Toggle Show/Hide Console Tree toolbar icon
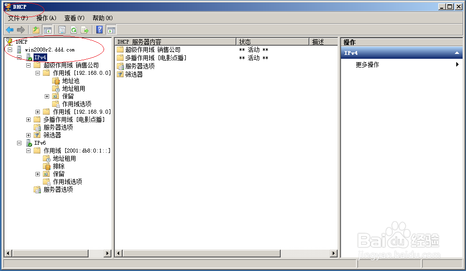Image resolution: width=466 pixels, height=271 pixels. point(47,30)
